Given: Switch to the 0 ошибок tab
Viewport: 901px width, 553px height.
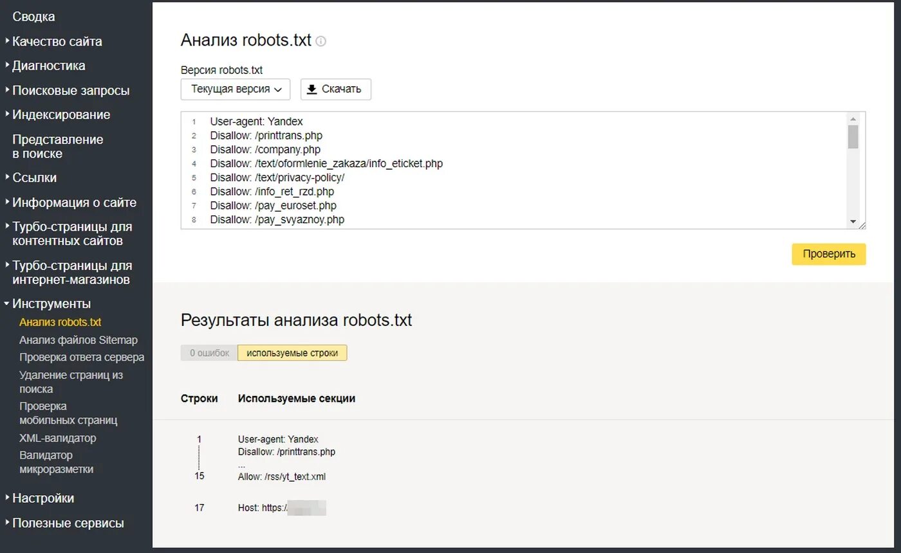Looking at the screenshot, I should [209, 353].
